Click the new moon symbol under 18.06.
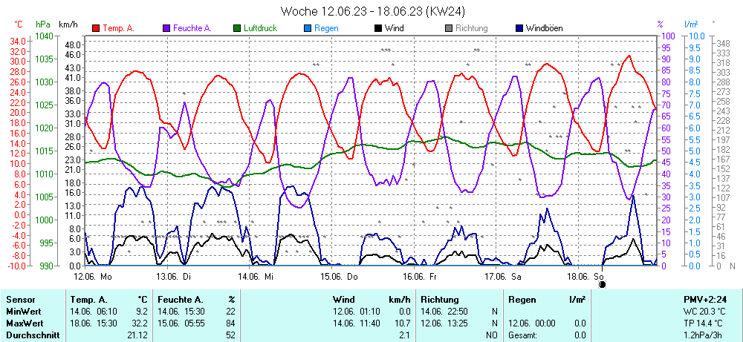This screenshot has width=743, height=342. pos(603,283)
